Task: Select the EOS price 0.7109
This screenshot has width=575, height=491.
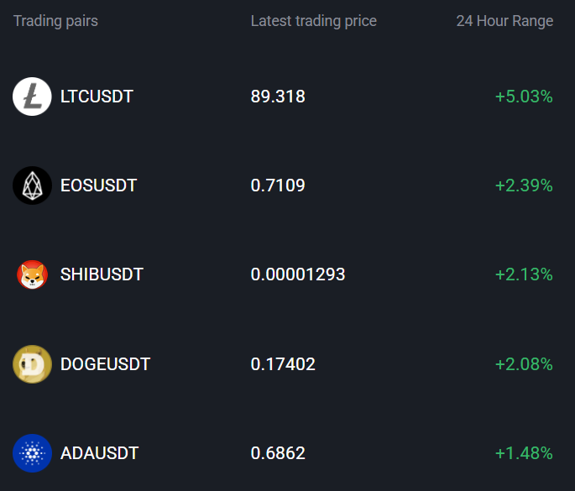Action: (x=278, y=185)
